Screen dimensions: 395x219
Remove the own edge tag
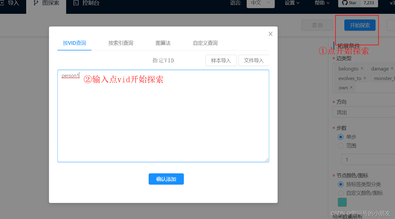pyautogui.click(x=351, y=87)
